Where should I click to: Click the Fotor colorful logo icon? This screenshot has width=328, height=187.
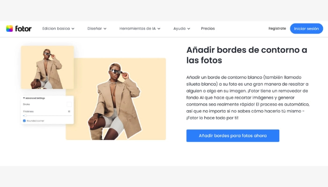coord(9,29)
